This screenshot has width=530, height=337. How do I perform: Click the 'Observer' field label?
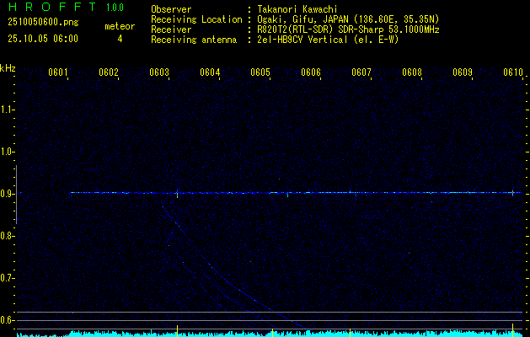[171, 9]
